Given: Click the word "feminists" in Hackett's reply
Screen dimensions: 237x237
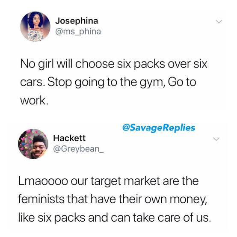Looking at the screenshot, I should click(x=41, y=199).
